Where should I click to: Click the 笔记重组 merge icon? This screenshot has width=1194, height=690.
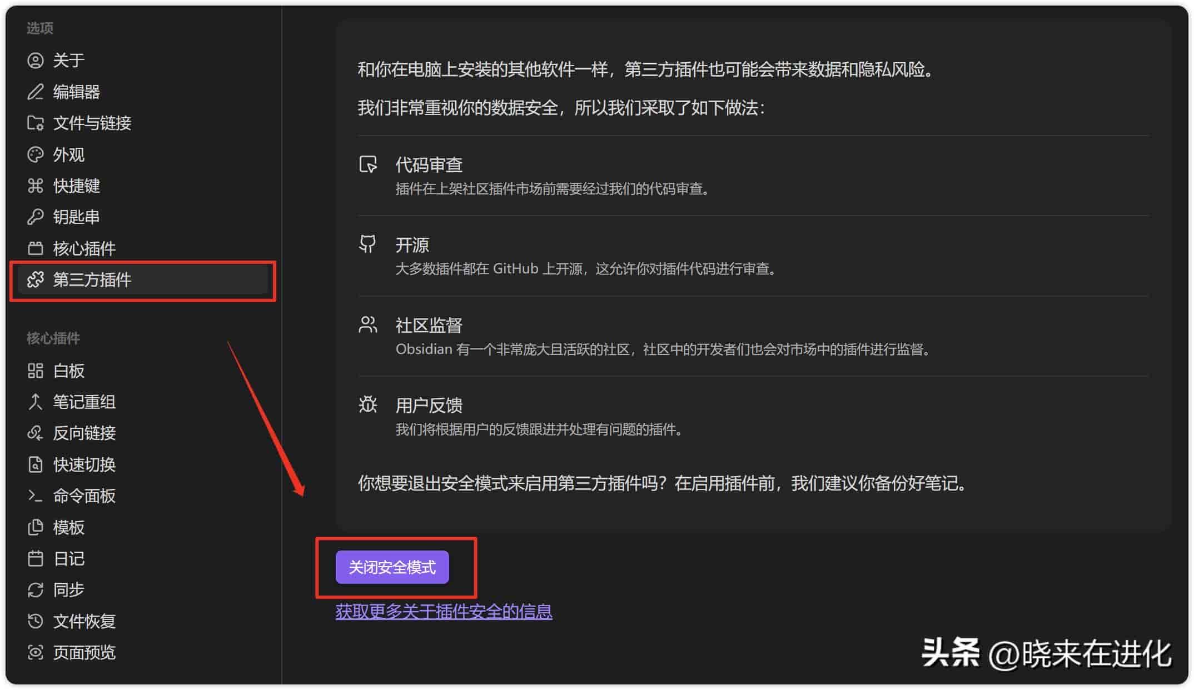point(36,402)
